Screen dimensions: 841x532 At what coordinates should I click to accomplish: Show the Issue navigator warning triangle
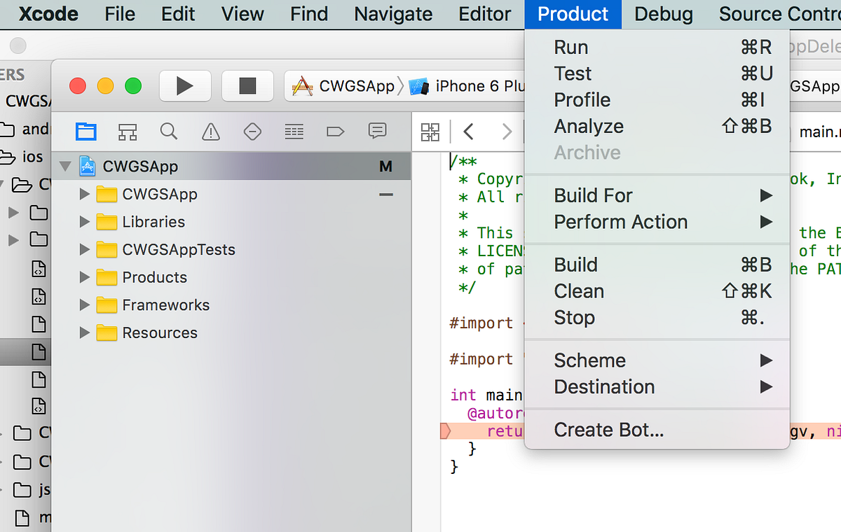(210, 131)
